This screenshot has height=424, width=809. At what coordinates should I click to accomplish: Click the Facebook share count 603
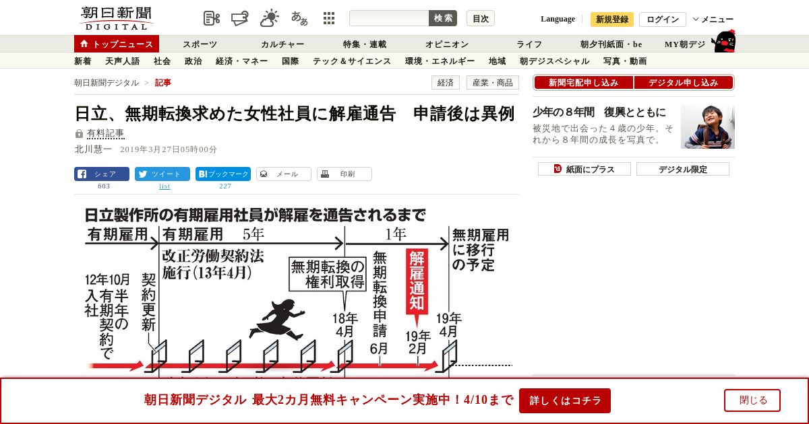click(104, 186)
